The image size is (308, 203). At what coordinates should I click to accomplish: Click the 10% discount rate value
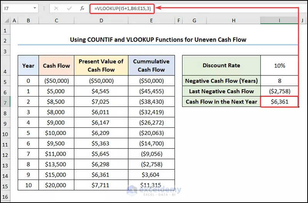coord(280,65)
